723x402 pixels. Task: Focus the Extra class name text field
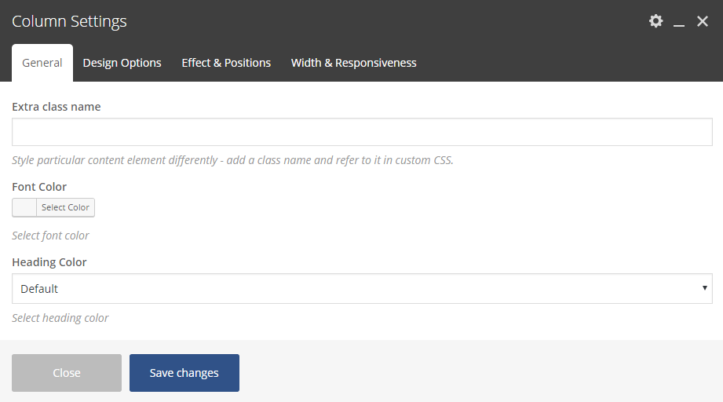(362, 132)
